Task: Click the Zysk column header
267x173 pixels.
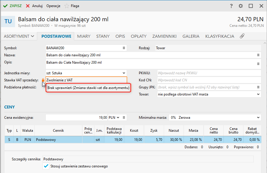Action: pos(154,131)
